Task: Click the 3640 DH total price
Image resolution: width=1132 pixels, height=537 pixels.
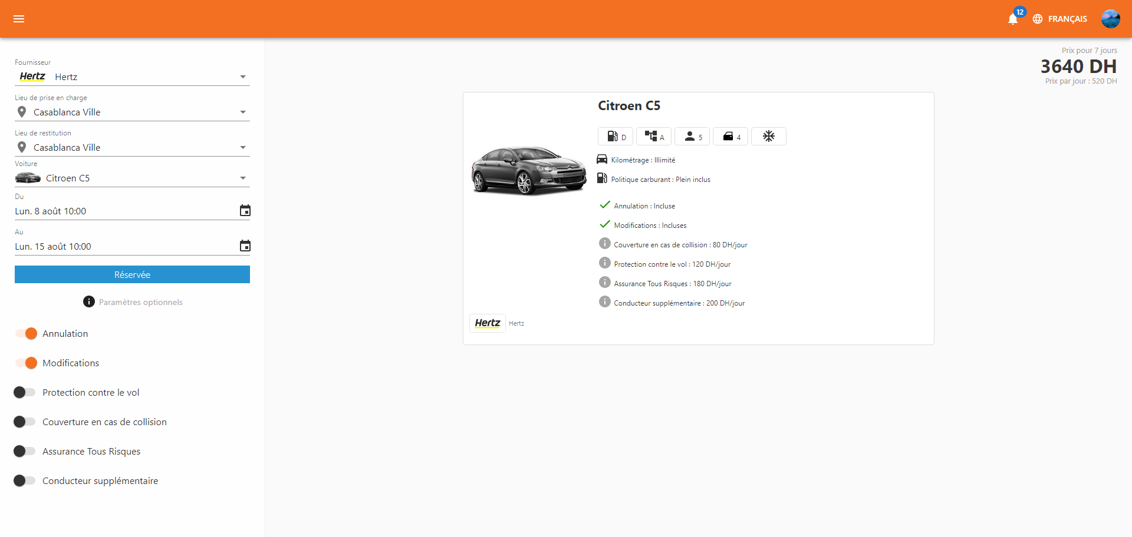Action: (1078, 66)
